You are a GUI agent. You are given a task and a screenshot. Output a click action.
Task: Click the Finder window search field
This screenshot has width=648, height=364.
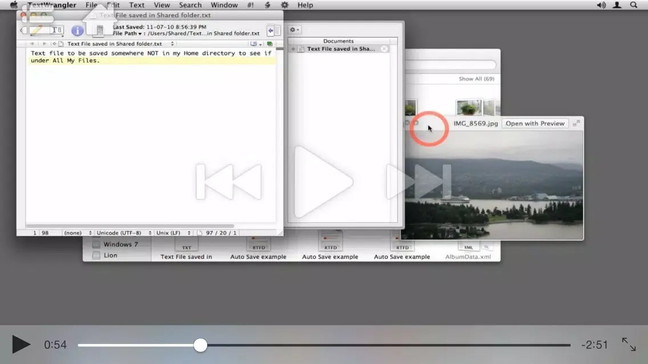click(451, 65)
